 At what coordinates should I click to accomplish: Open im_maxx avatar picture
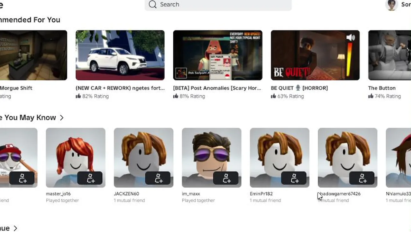[212, 158]
